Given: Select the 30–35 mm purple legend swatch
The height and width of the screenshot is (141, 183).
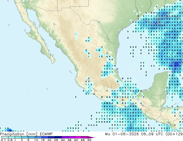Looking at the screenshot, I should point(65,137).
